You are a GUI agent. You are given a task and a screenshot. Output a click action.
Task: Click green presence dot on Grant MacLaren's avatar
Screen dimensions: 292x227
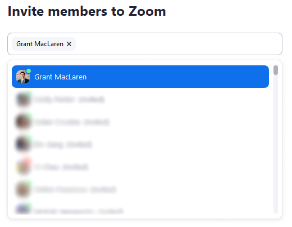pyautogui.click(x=29, y=71)
